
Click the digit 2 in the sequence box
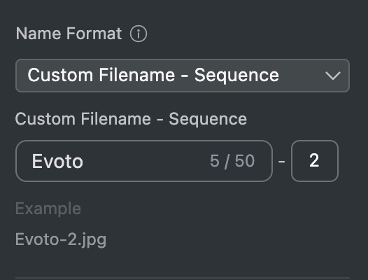[314, 161]
